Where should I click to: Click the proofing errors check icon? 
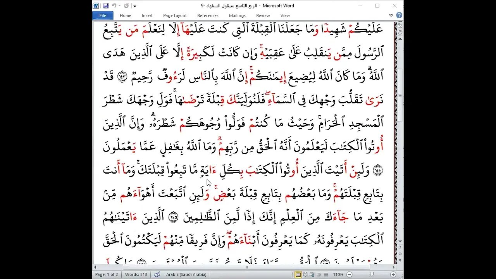[157, 274]
